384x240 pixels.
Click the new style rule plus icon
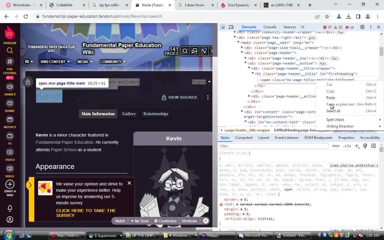357,146
